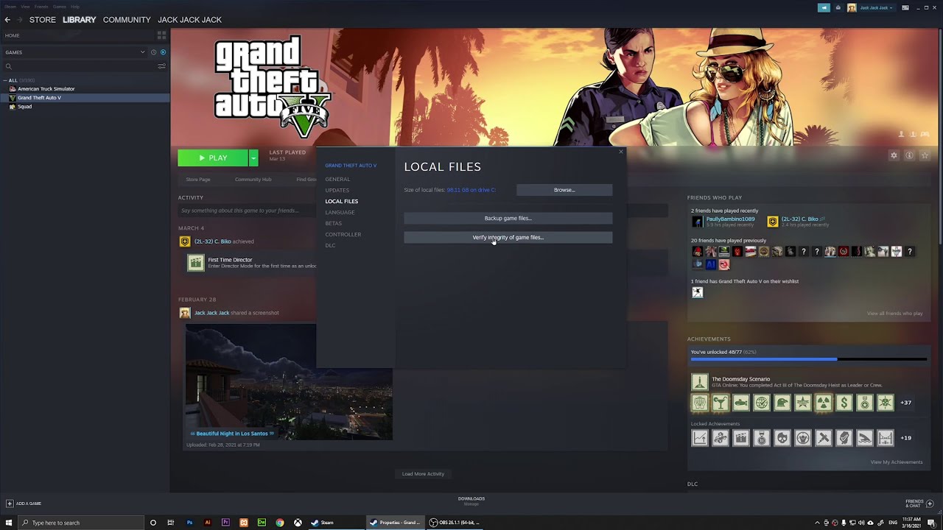This screenshot has height=530, width=943.
Task: Click the submarine achievement icon
Action: (x=740, y=403)
